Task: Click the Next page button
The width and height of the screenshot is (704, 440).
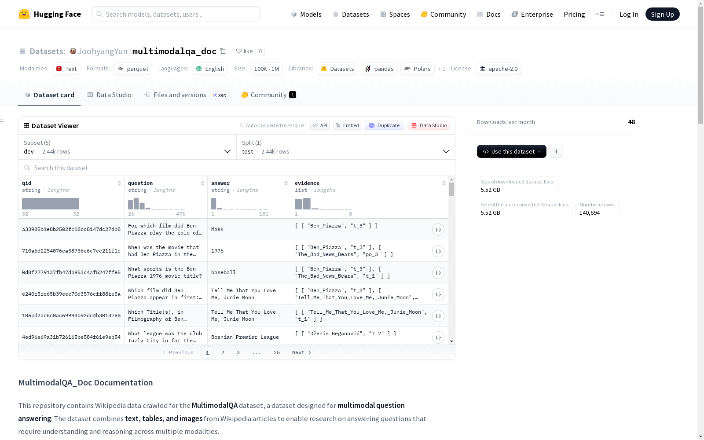Action: click(x=302, y=352)
